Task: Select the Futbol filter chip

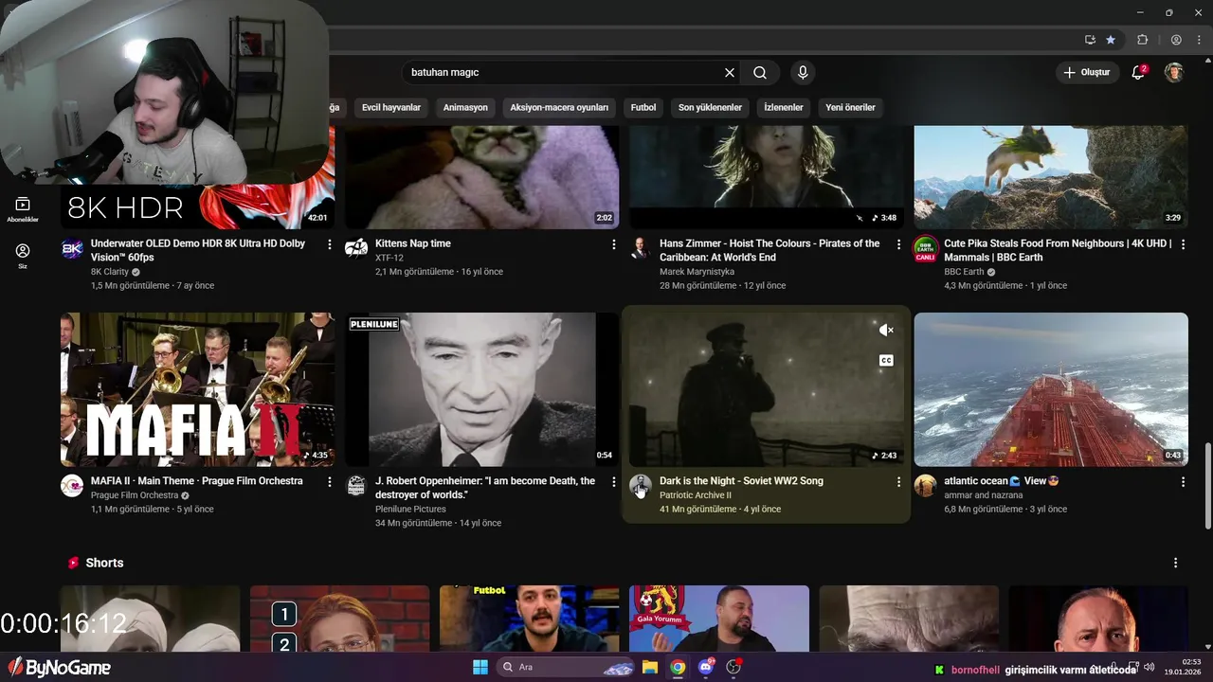Action: point(643,107)
